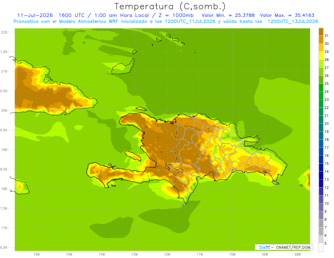334x258 pixels.
Task: Click the colorbar label '25'
Action: pos(326,83)
